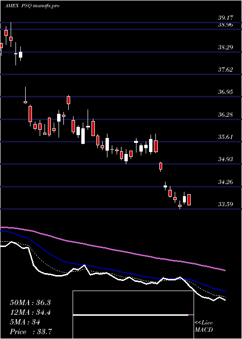Select the 36.95 price level label
The image size is (242, 339).
coord(226,92)
